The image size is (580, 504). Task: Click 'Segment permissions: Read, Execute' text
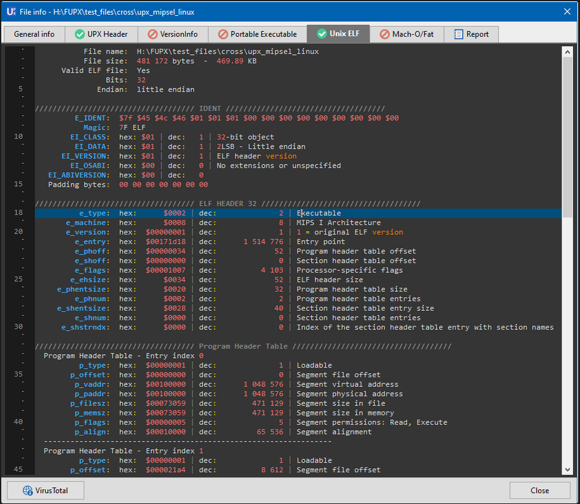tap(372, 422)
